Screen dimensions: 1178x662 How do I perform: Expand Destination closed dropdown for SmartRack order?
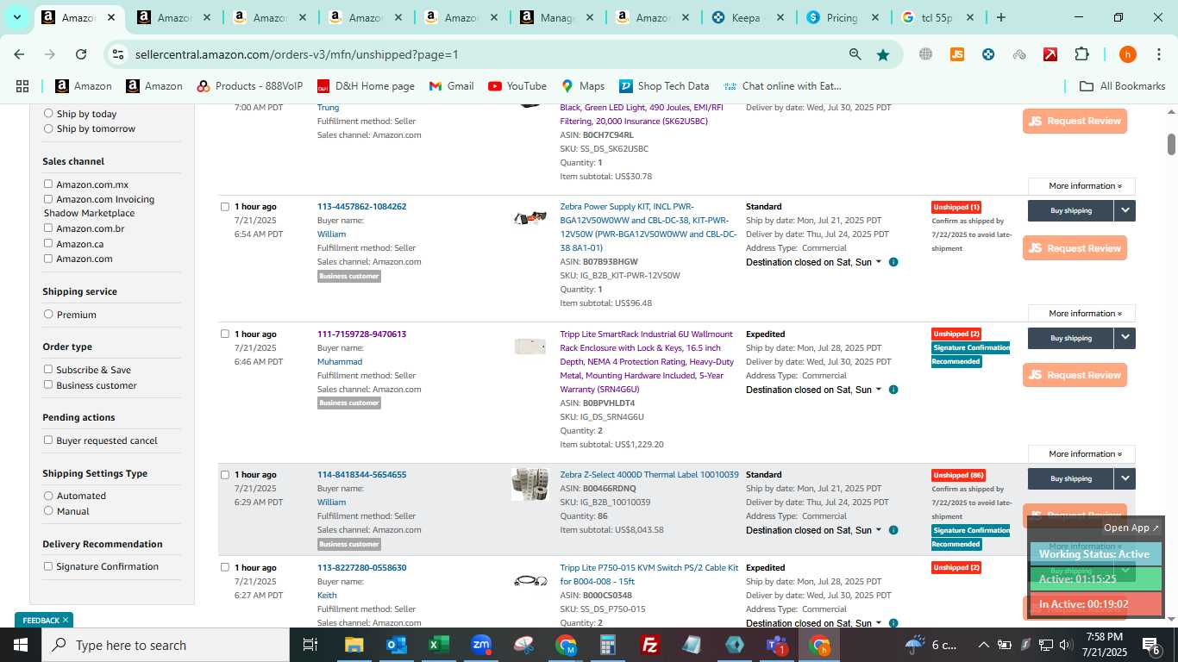813,390
